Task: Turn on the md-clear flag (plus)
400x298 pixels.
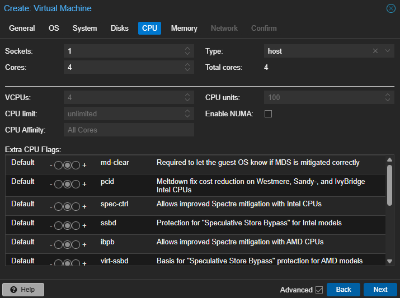Action: (76, 165)
